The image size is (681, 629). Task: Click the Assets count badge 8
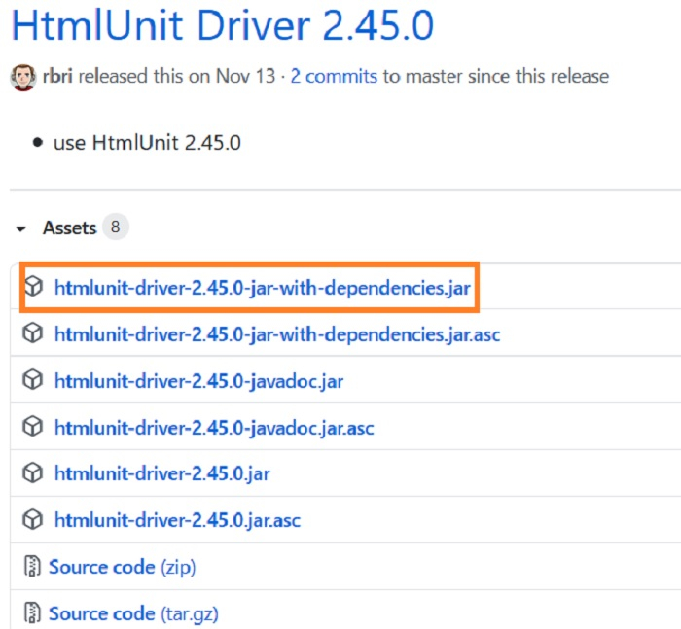click(115, 227)
